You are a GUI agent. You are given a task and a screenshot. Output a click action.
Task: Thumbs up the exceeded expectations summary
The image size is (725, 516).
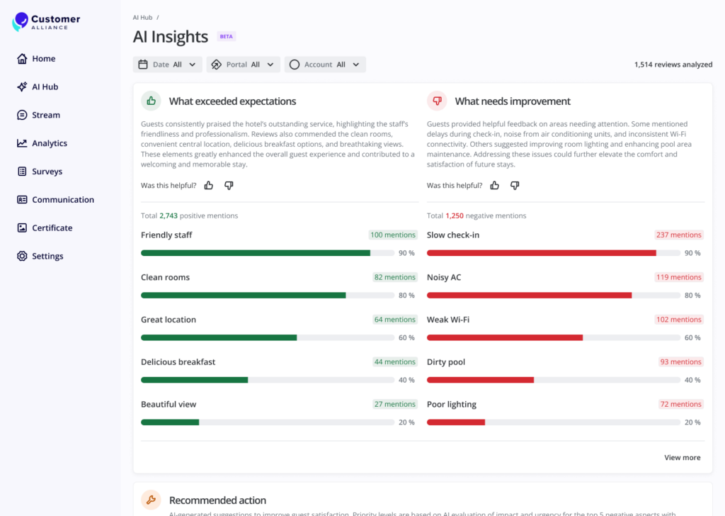209,186
